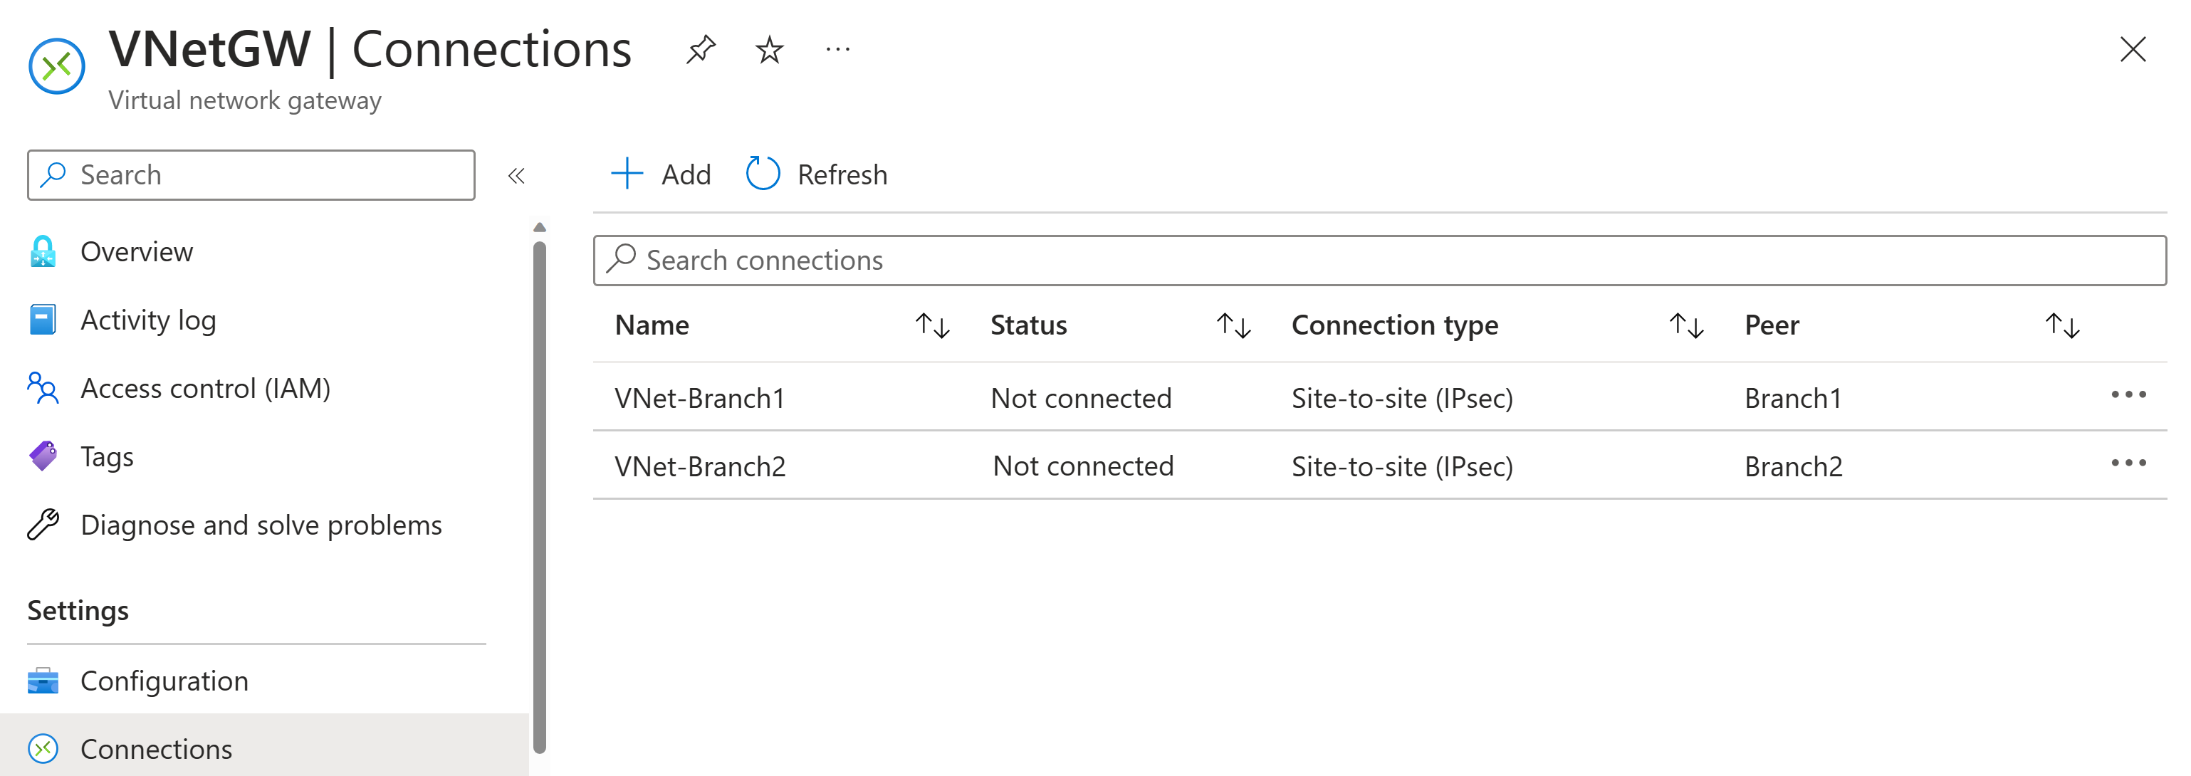The image size is (2191, 776).
Task: Refresh the connections list
Action: [x=817, y=174]
